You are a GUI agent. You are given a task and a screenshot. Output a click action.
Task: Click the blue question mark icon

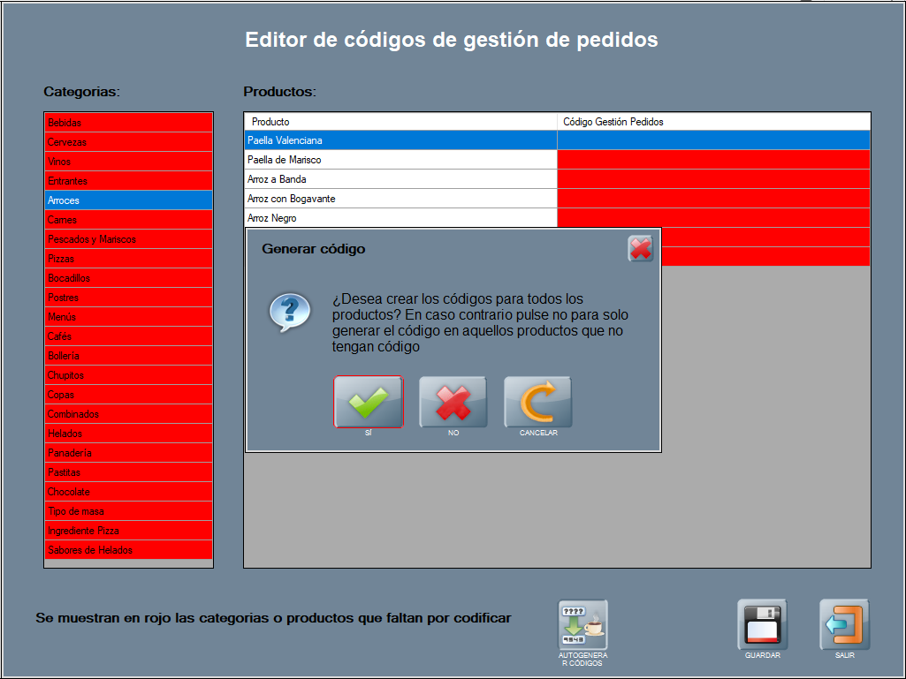[x=290, y=312]
